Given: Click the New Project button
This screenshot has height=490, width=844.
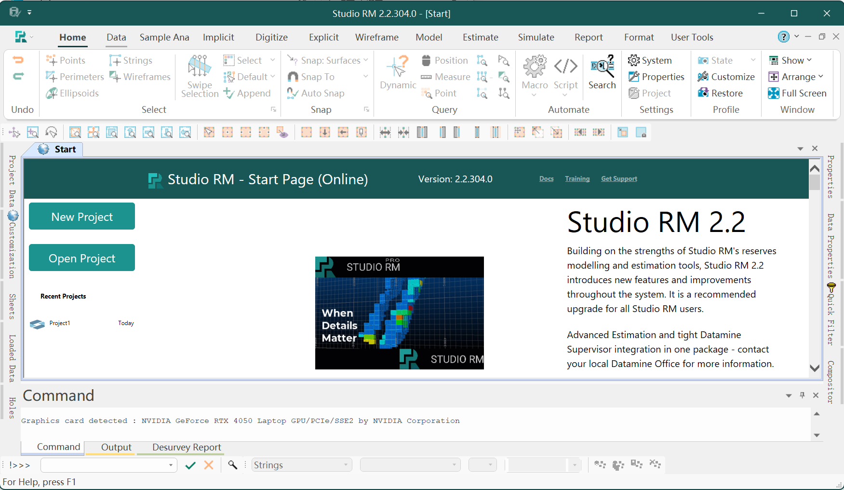Looking at the screenshot, I should click(x=82, y=216).
